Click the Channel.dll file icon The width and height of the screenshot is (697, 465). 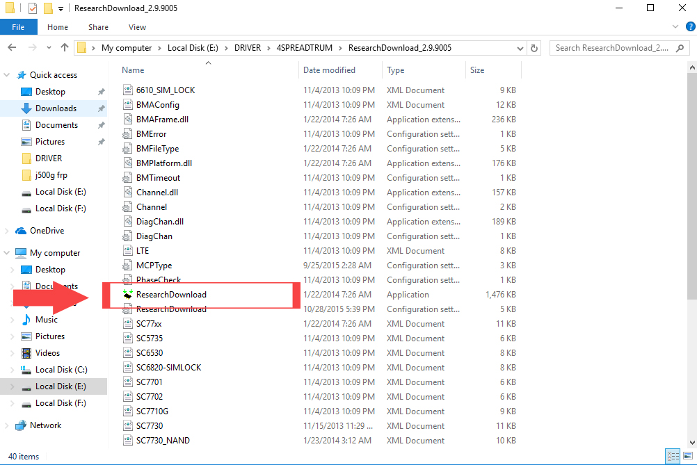pyautogui.click(x=128, y=193)
